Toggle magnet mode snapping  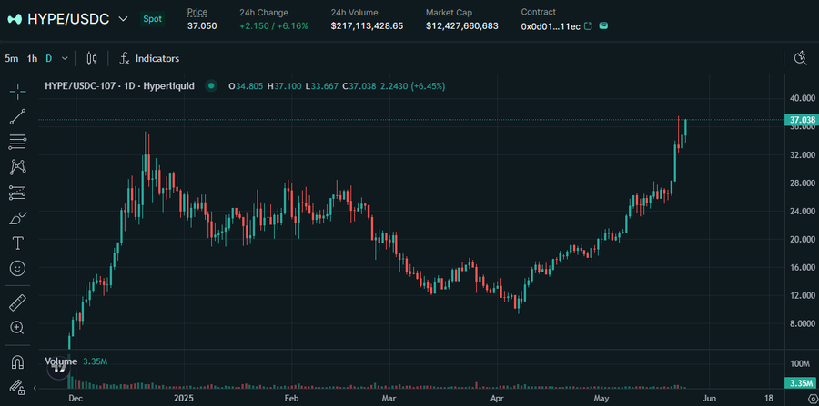(x=18, y=361)
